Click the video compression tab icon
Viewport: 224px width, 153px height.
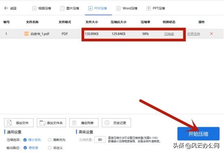[34, 8]
